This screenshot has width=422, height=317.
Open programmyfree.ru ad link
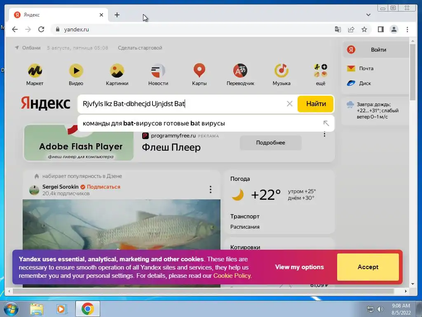tap(173, 135)
